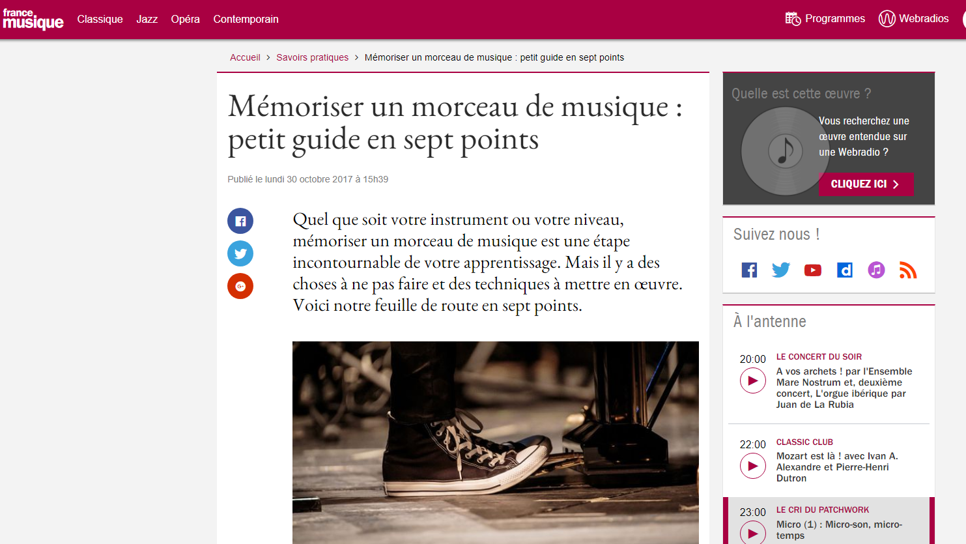Viewport: 966px width, 544px height.
Task: Open the Classique menu item
Action: pos(100,20)
